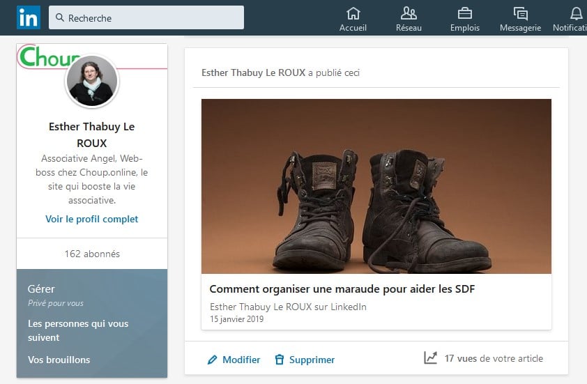This screenshot has height=384, width=587.
Task: Click the Gérer section heading
Action: click(x=41, y=289)
